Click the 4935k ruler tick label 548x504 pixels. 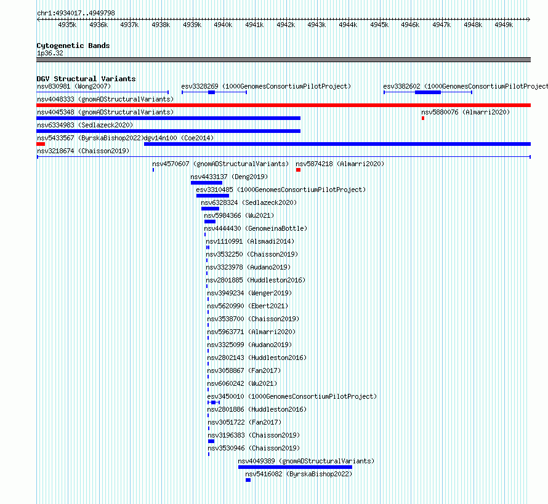(x=67, y=25)
